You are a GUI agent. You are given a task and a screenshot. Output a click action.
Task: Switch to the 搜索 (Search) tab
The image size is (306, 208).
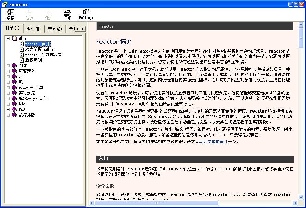click(x=55, y=29)
